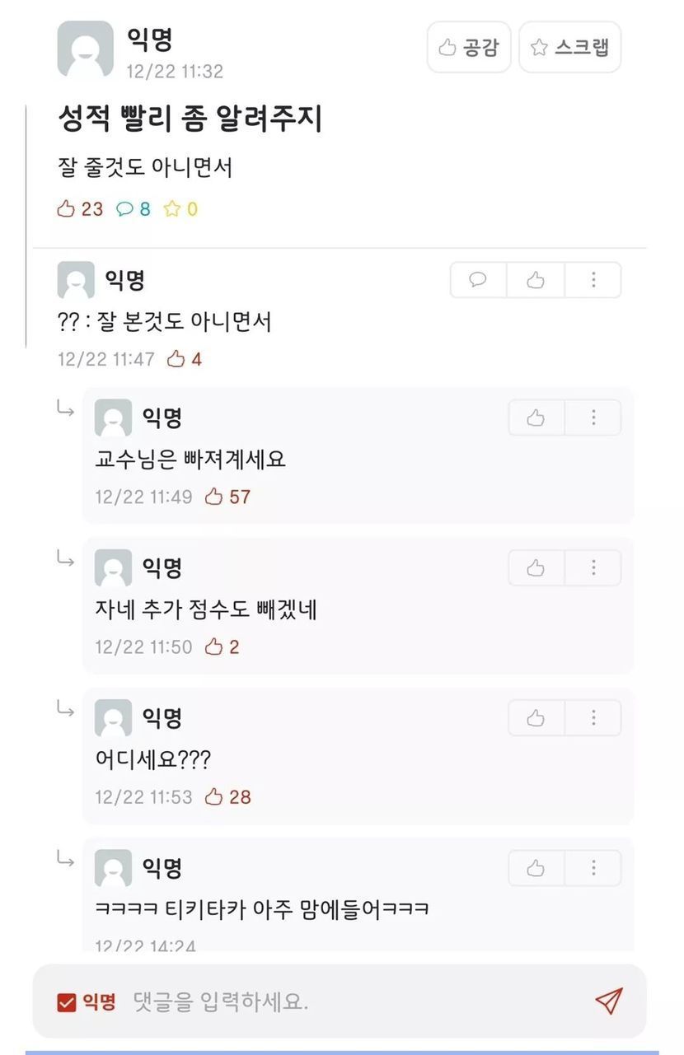Image resolution: width=684 pixels, height=1055 pixels.
Task: Like the '교수님은 빠져계세요' reply
Action: [x=536, y=418]
